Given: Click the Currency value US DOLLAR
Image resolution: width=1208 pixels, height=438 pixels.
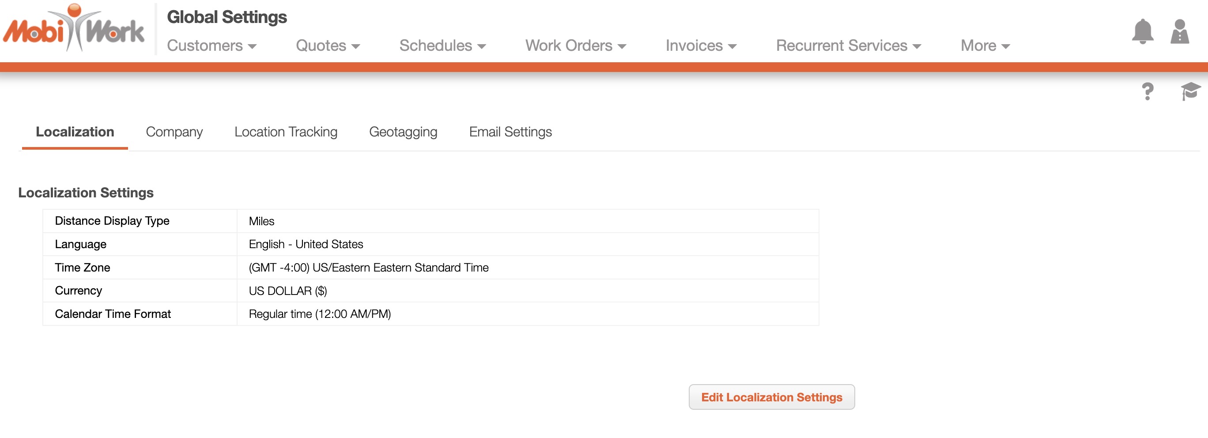Looking at the screenshot, I should pyautogui.click(x=288, y=291).
